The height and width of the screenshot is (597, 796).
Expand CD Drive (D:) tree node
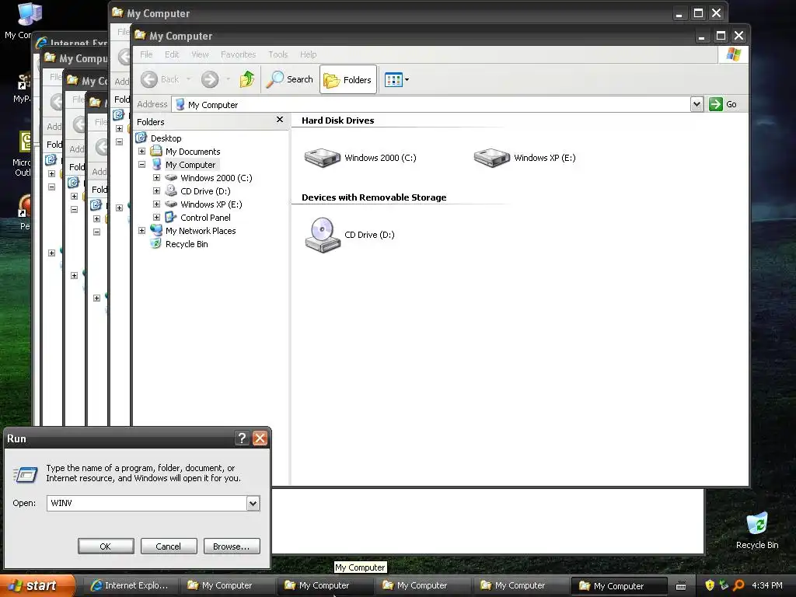point(157,191)
